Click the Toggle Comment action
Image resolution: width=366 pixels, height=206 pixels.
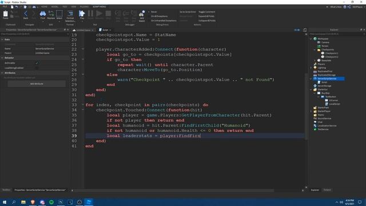(x=207, y=11)
